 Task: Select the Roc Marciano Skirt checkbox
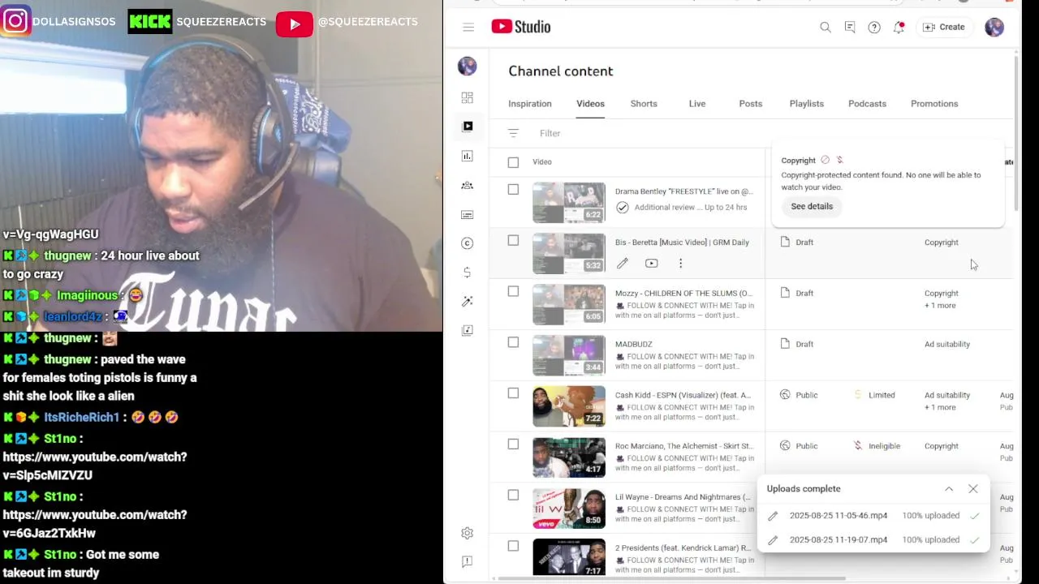[x=513, y=444]
